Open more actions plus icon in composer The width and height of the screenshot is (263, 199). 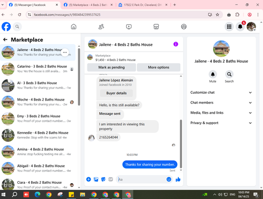(x=88, y=180)
